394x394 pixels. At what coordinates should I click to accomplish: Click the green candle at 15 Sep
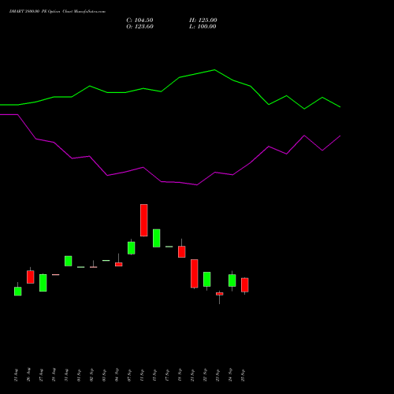tap(157, 238)
